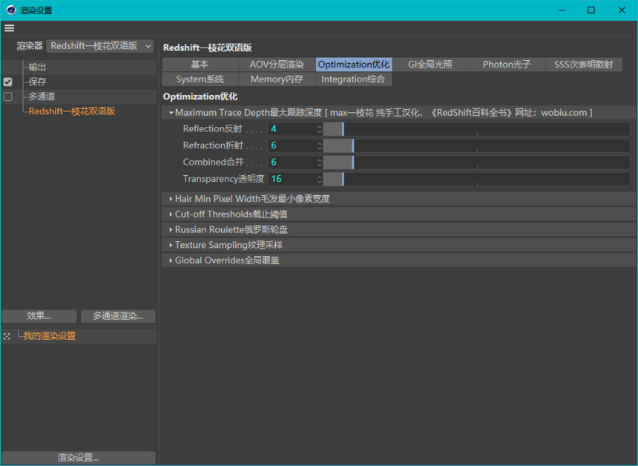Click the Reflection反射 value field
The width and height of the screenshot is (638, 466).
click(x=292, y=129)
